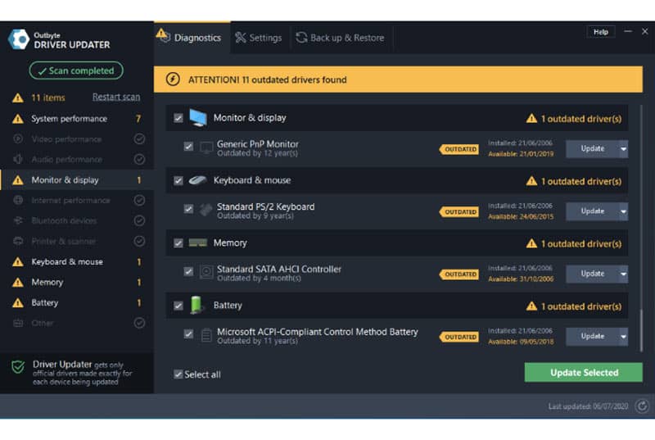Open the Back up & Restore tab
Image resolution: width=655 pixels, height=440 pixels.
[x=341, y=38]
